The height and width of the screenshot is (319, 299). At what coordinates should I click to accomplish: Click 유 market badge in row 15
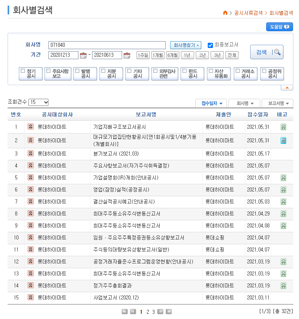(30, 297)
